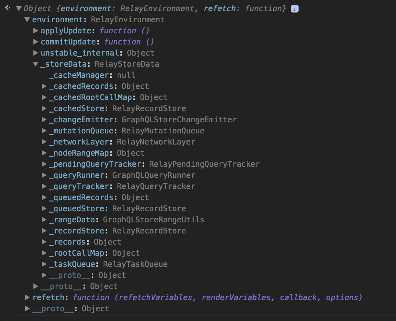This screenshot has width=396, height=321.
Task: Select the _cacheManager: null row
Action: click(92, 75)
